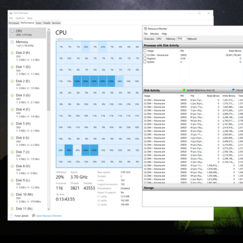This screenshot has width=243, height=243.
Task: Sort Disk Activity by PID column header
Action: (182, 96)
